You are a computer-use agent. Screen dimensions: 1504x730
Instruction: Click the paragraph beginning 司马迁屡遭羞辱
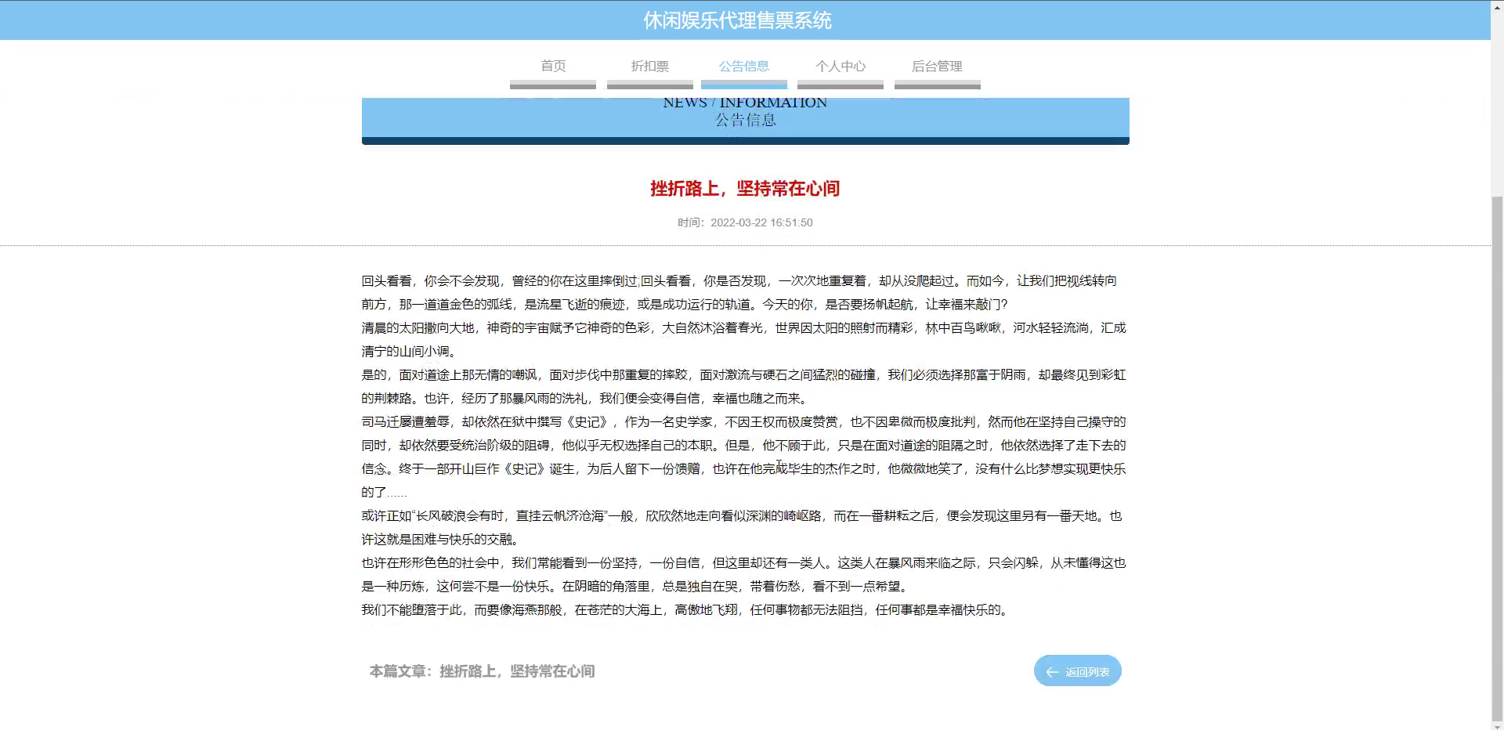pos(743,457)
